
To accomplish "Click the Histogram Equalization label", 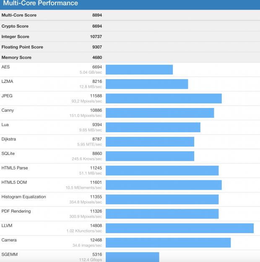I will (24, 197).
